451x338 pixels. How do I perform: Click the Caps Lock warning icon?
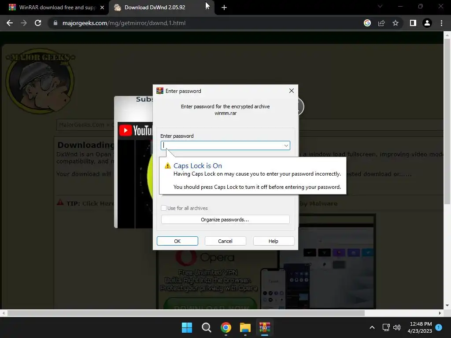[x=168, y=166]
